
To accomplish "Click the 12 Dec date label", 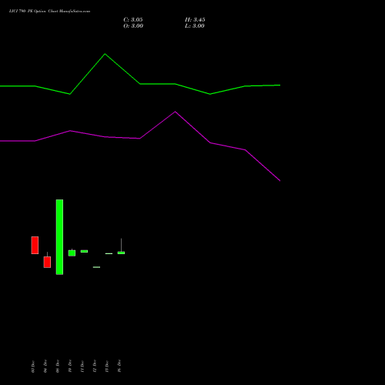I will 95,367.
